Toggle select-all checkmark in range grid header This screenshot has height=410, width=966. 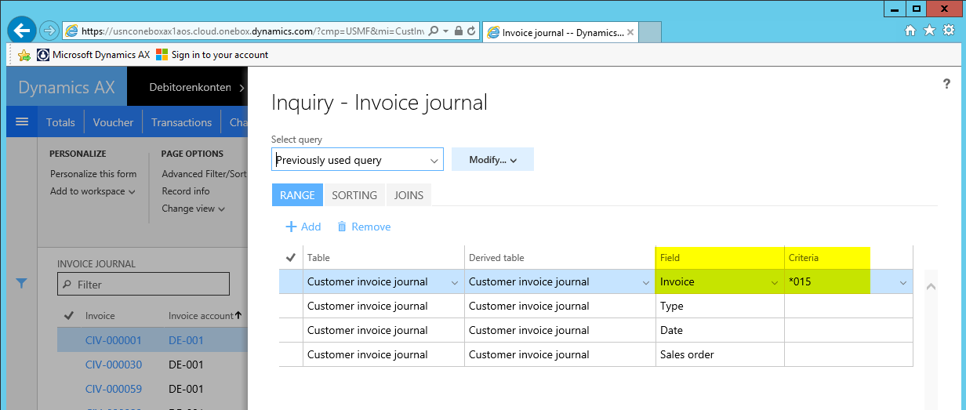point(291,257)
